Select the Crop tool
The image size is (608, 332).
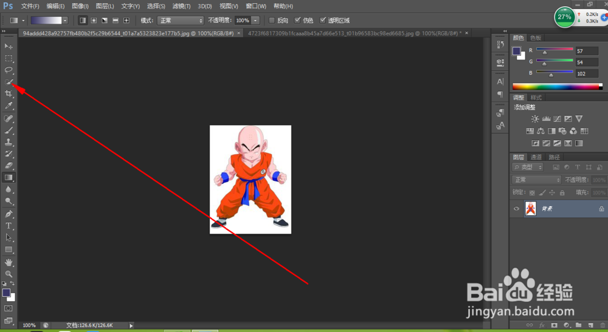(x=9, y=93)
